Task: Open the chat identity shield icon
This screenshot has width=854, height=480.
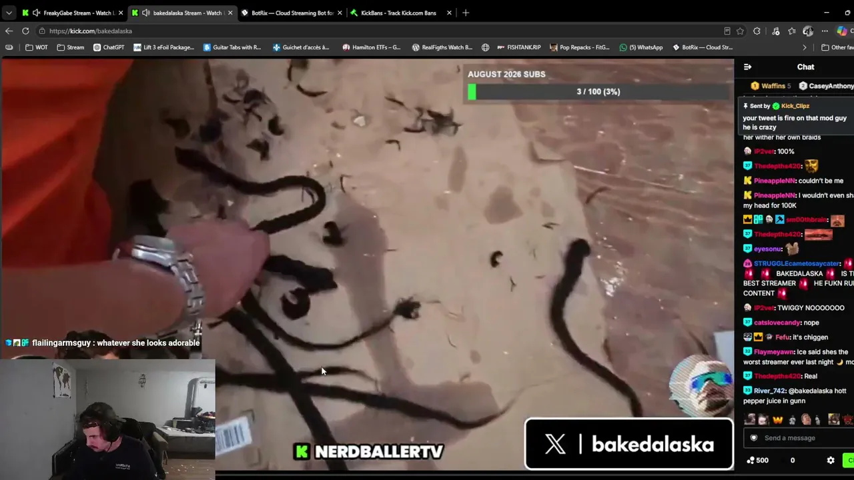Action: (x=754, y=438)
